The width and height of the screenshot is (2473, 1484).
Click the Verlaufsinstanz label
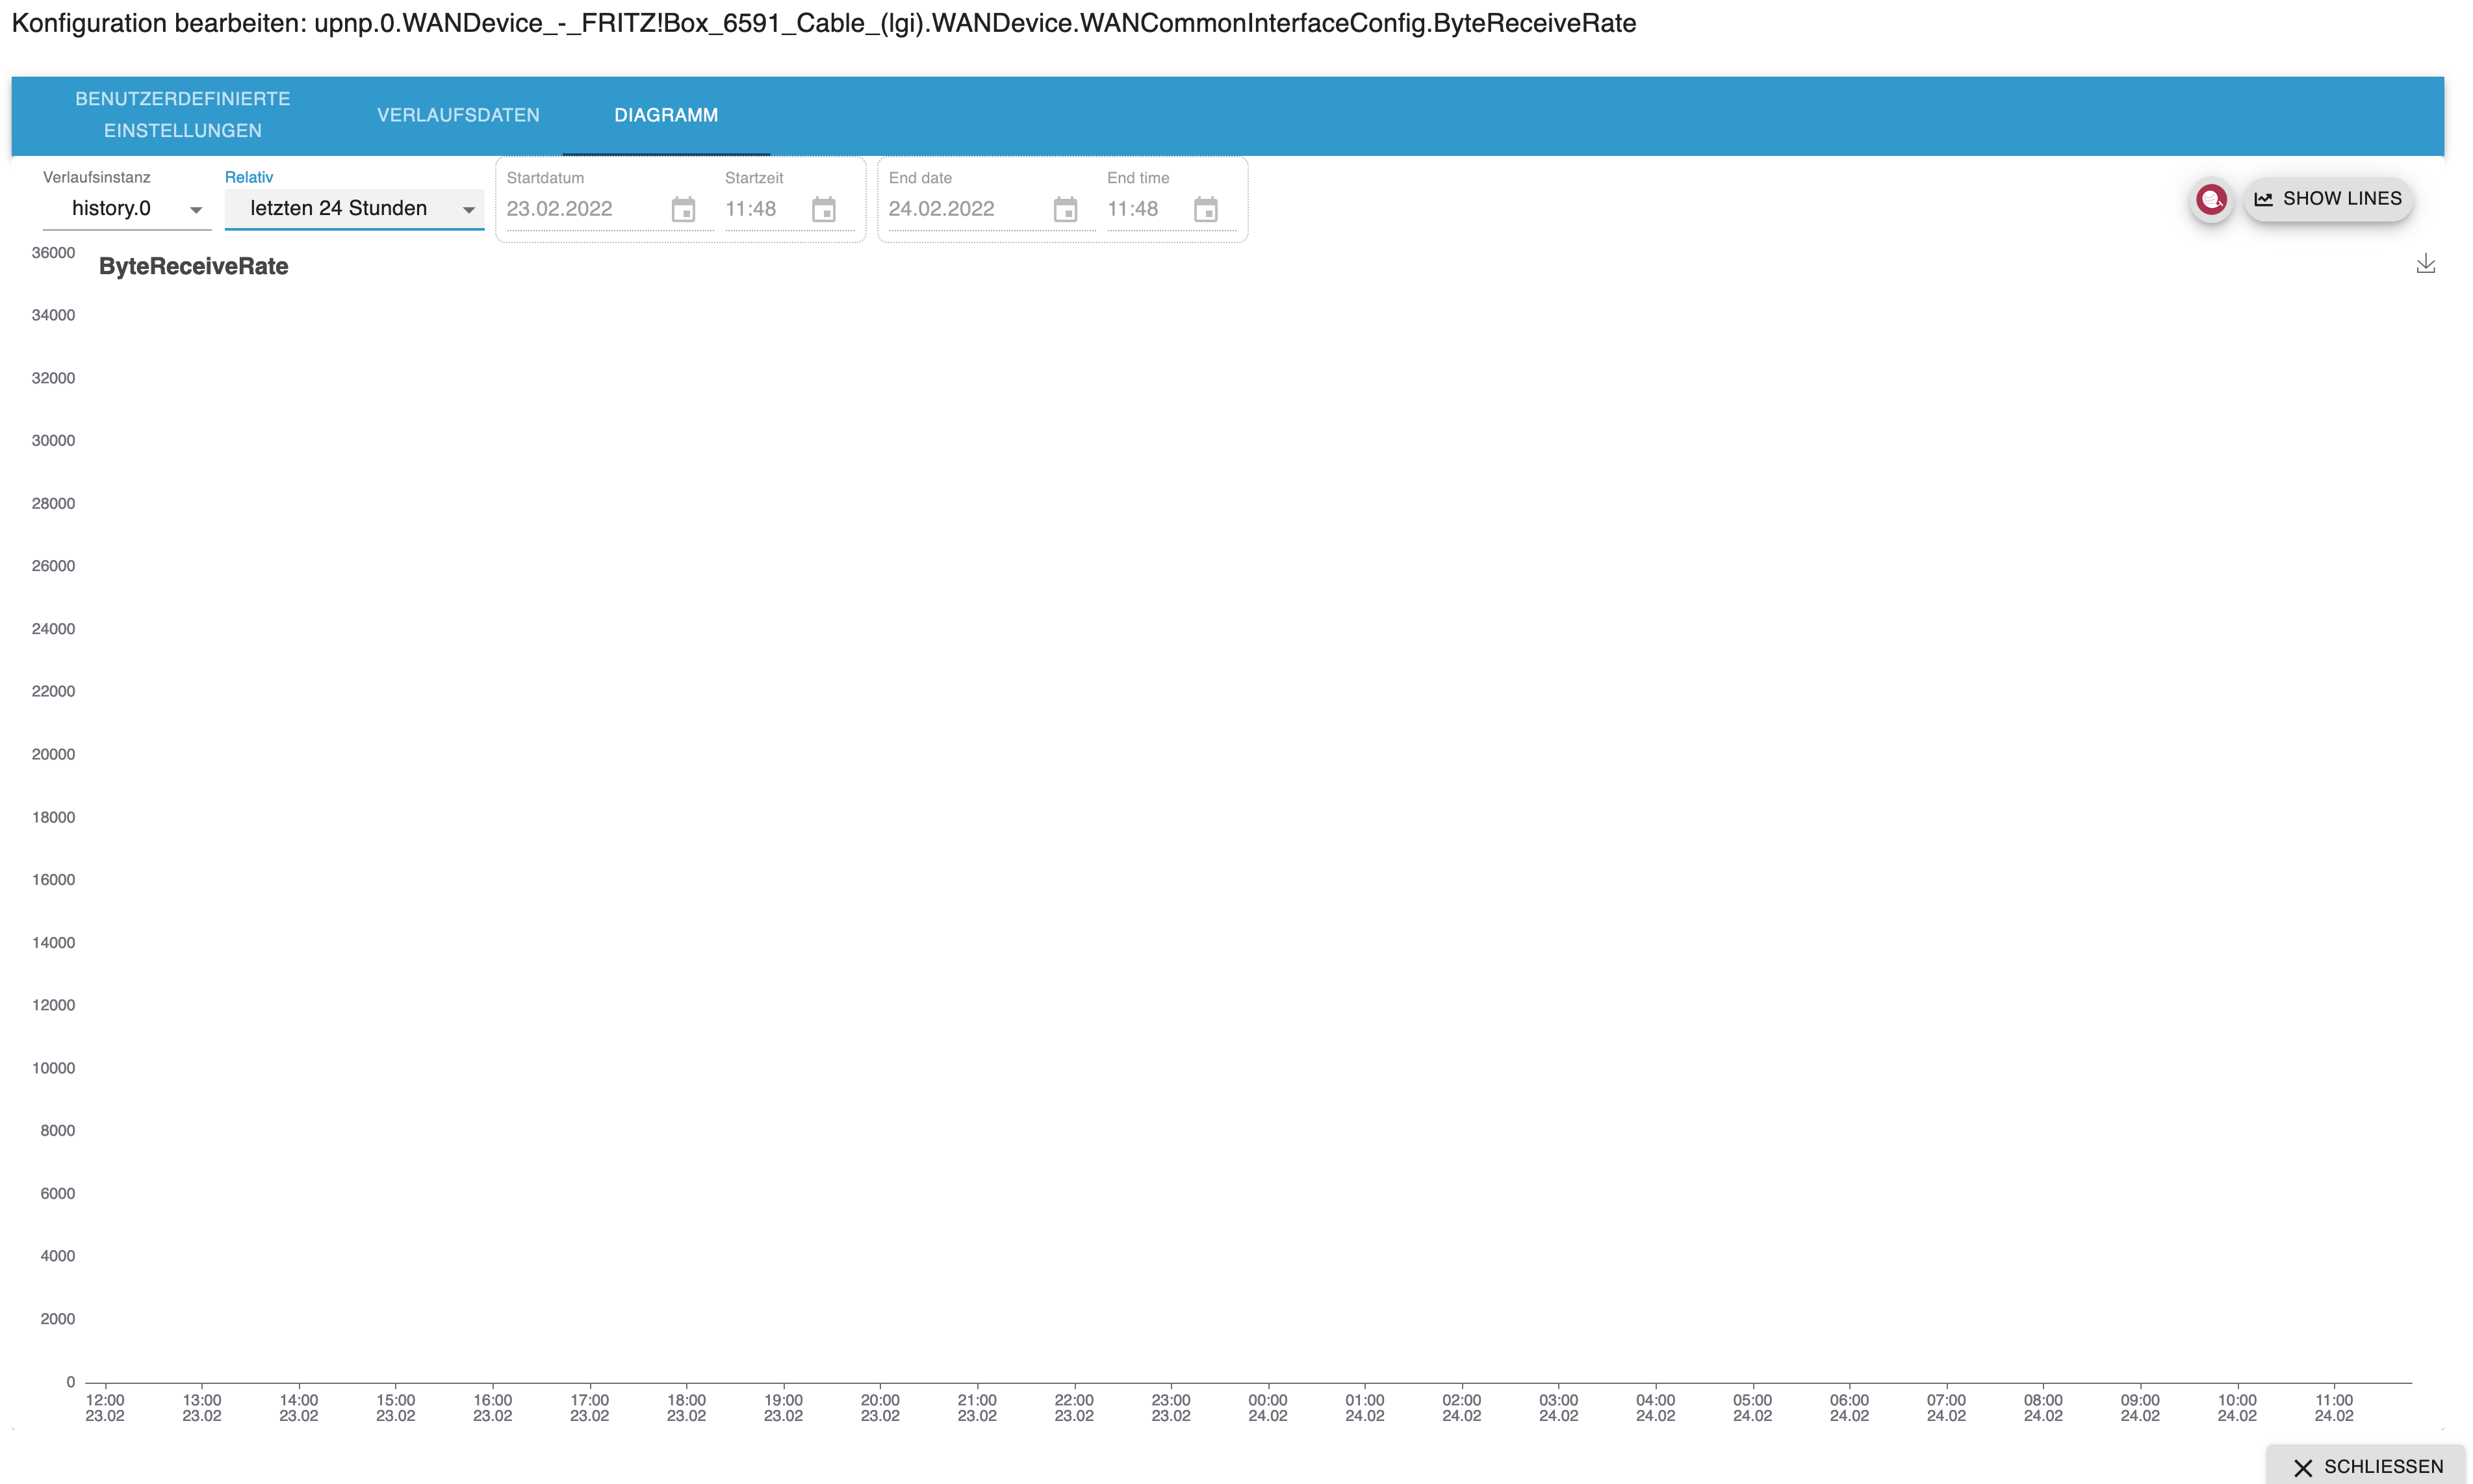(97, 177)
